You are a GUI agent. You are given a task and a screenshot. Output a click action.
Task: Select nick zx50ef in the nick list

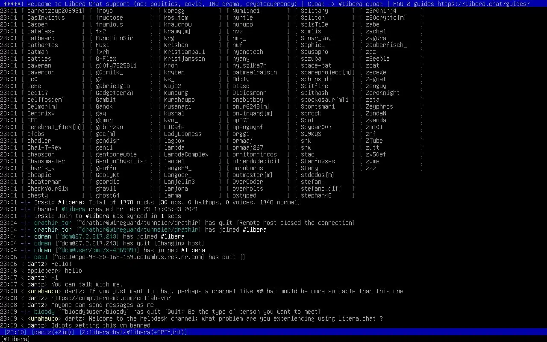coord(376,154)
